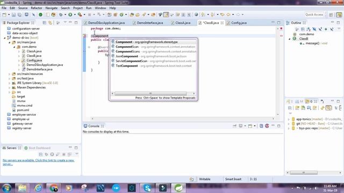The height and width of the screenshot is (193, 344).
Task: Select the Component proposal from org.springframework.stereotype
Action: pyautogui.click(x=153, y=42)
